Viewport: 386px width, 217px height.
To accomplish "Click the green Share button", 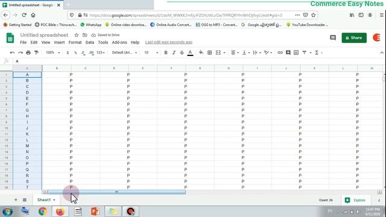I will [x=354, y=37].
